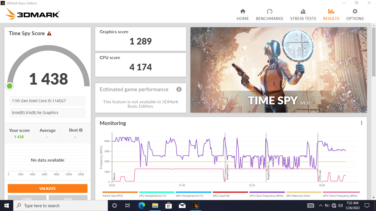Click the Estimated game performance info icon
Screen dimensions: 376x211
point(179,89)
